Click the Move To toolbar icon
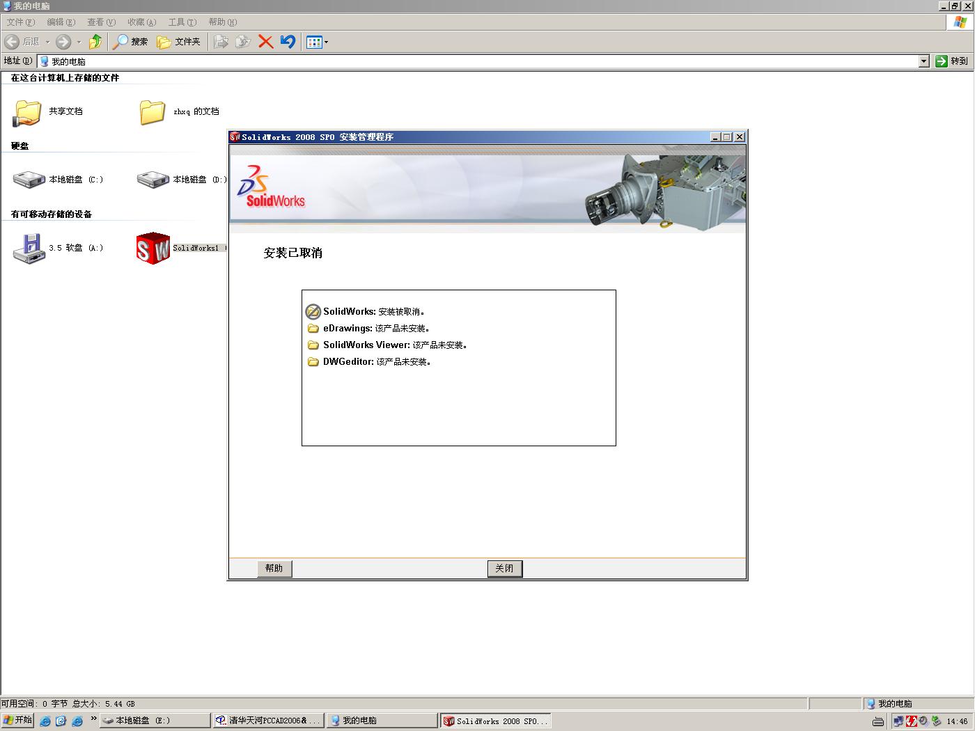The height and width of the screenshot is (731, 975). [221, 42]
